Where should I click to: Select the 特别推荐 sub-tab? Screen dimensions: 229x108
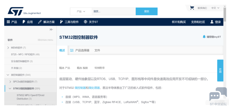(x=100, y=68)
